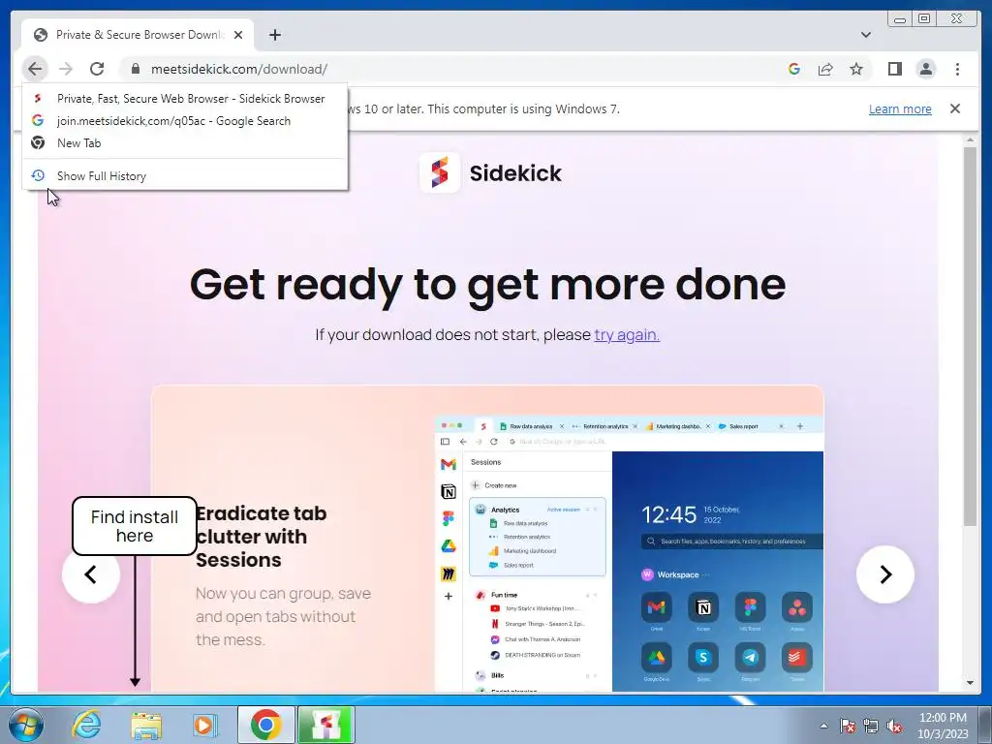The width and height of the screenshot is (992, 744).
Task: Click the 'Get ready to get more done' heading
Action: coord(488,284)
